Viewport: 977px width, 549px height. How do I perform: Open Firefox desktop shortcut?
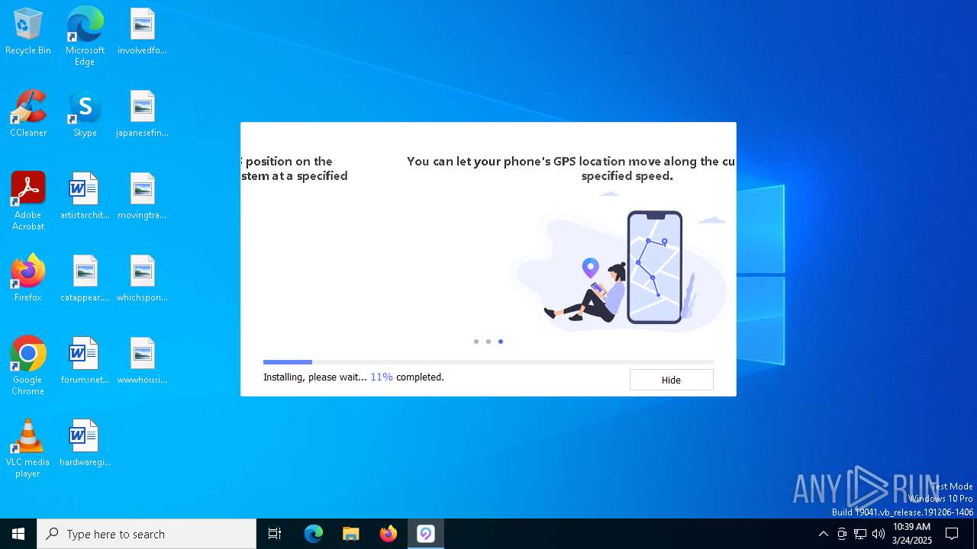tap(28, 279)
